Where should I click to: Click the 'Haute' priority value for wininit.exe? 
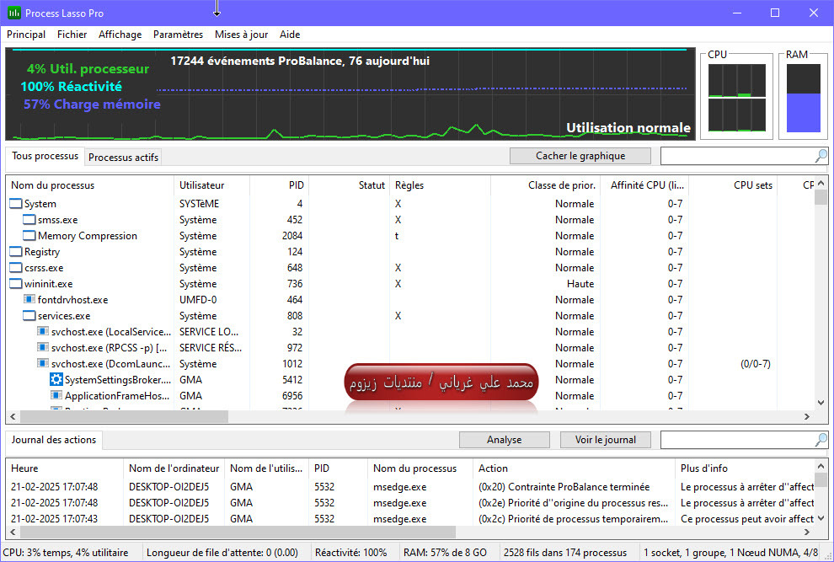(x=580, y=284)
